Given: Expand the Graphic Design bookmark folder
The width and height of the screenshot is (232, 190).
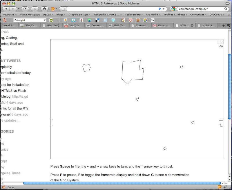Looking at the screenshot, I should point(79,14).
